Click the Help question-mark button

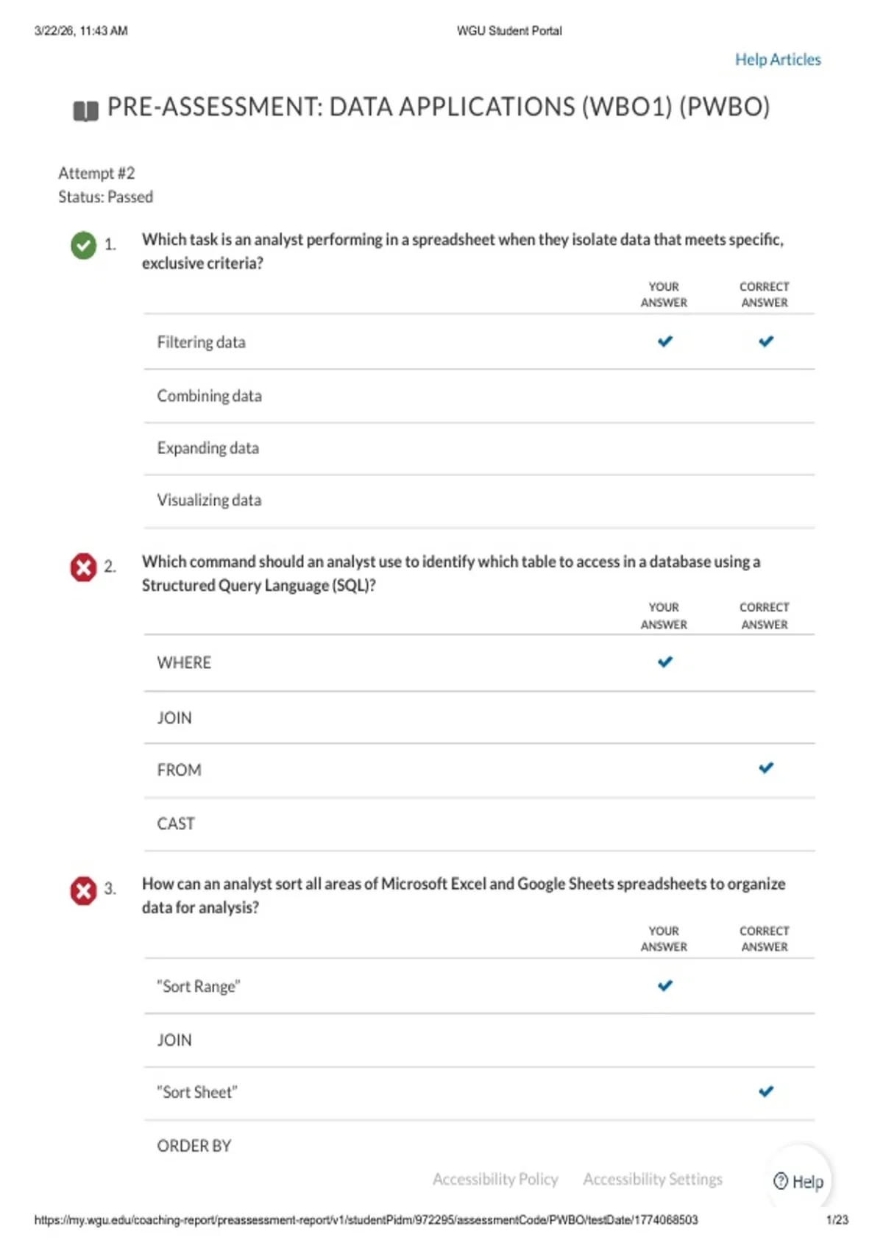(798, 1181)
